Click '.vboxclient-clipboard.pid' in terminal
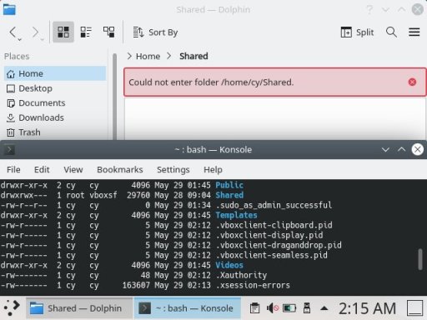 274,225
